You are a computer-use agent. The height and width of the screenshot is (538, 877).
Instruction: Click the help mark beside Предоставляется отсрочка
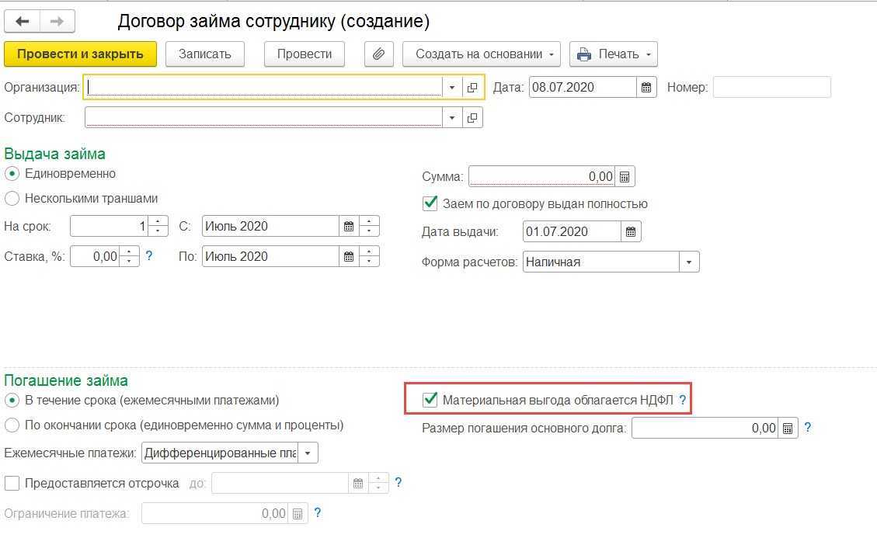point(398,482)
